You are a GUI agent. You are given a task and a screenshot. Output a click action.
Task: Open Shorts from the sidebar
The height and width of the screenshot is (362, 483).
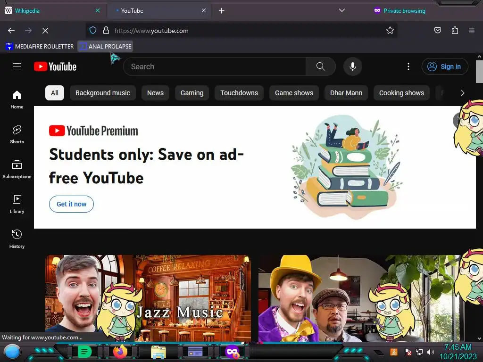tap(17, 134)
